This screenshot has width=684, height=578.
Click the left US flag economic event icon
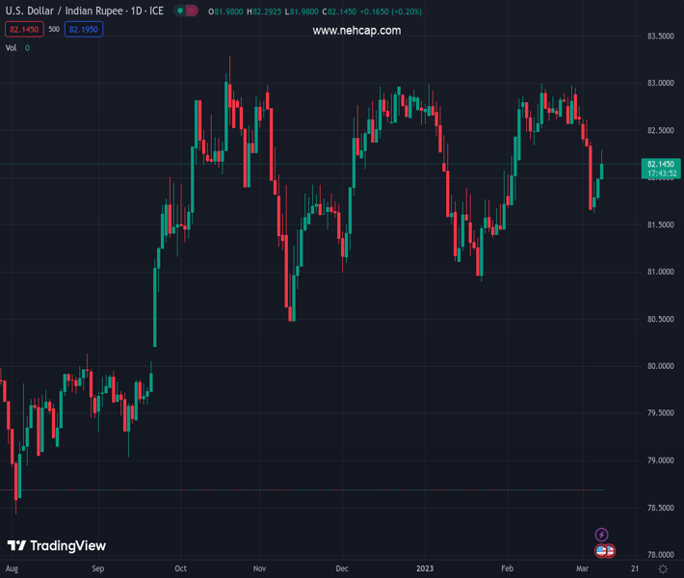[x=602, y=551]
